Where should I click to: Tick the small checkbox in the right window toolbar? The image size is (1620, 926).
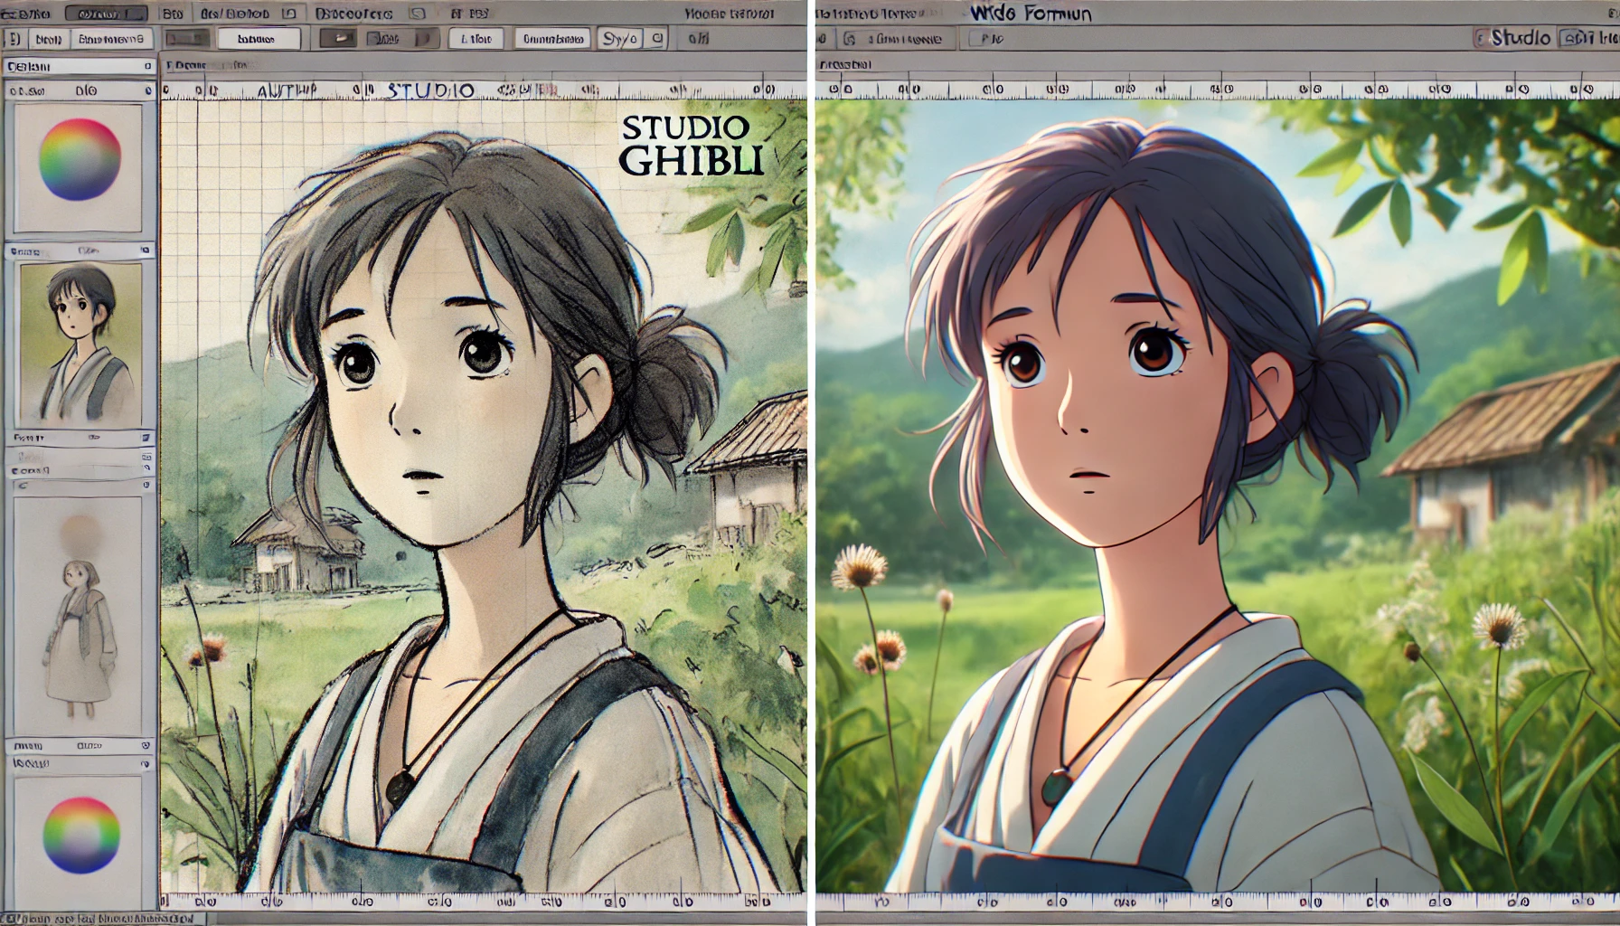[x=975, y=39]
